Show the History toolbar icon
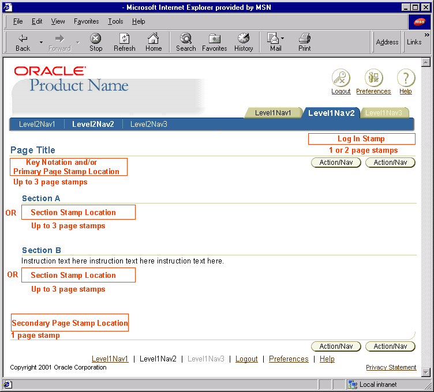Screen dimensions: 434x392 (x=244, y=42)
